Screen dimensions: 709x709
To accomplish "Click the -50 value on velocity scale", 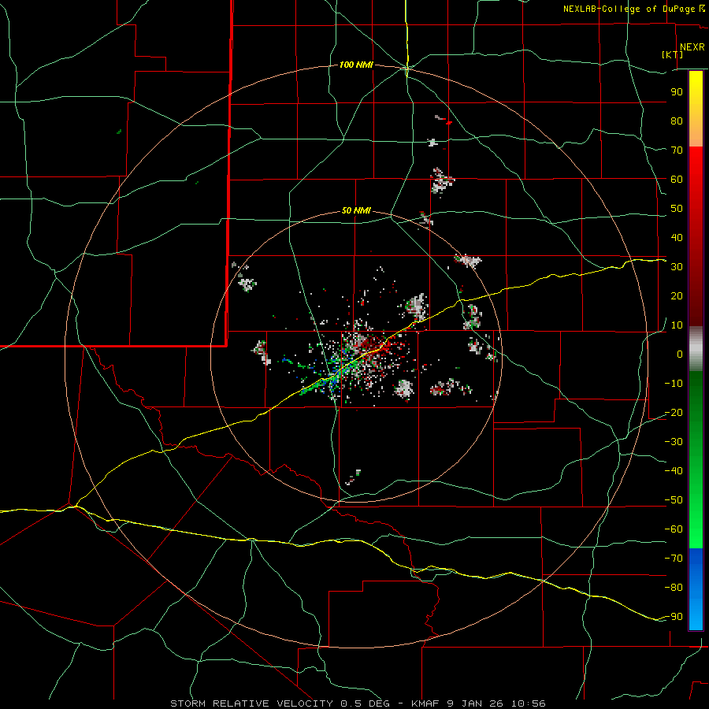I will [x=674, y=500].
